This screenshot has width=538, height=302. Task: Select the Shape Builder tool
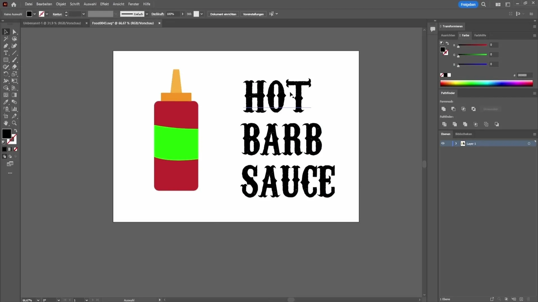point(6,88)
